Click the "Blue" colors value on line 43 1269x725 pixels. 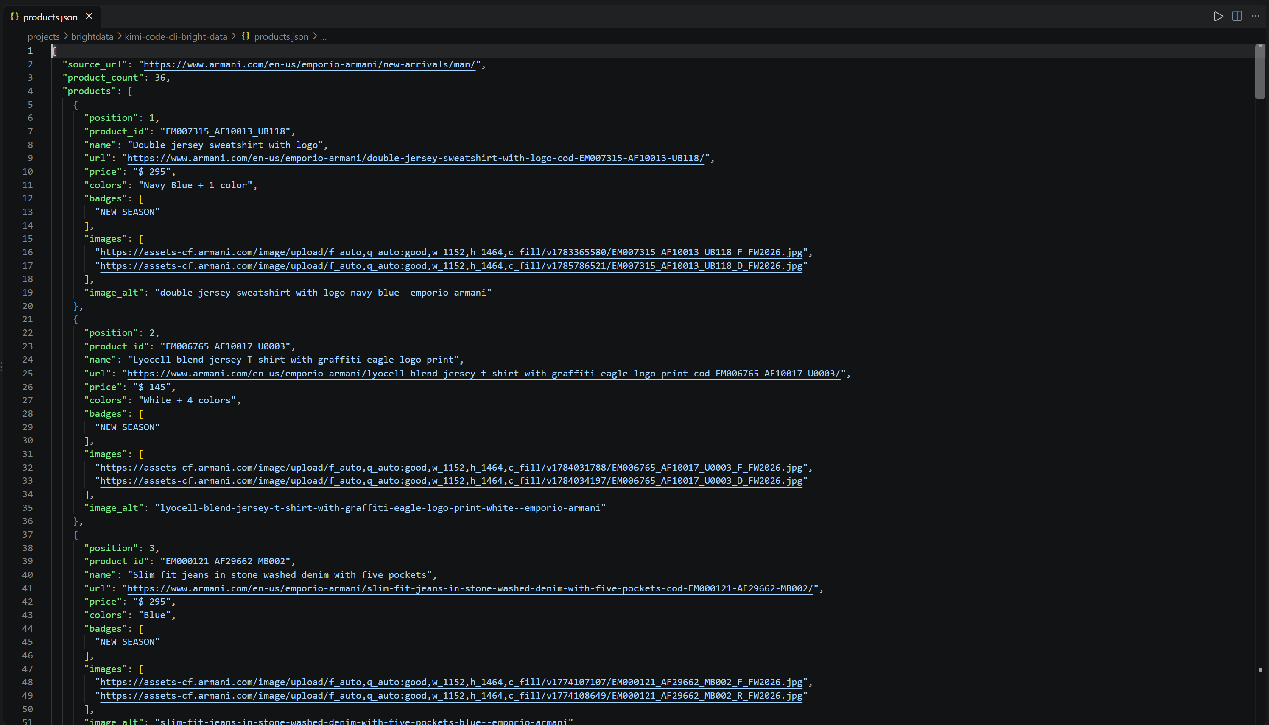click(x=154, y=616)
